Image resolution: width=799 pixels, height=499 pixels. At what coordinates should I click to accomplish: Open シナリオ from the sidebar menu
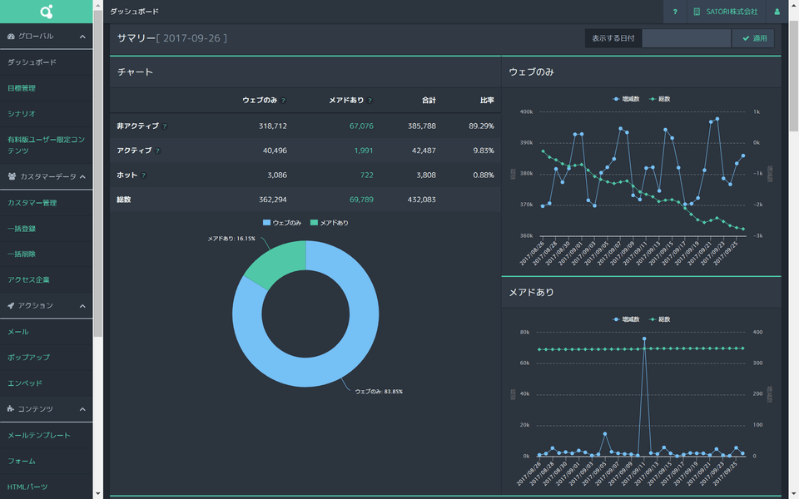[x=22, y=113]
